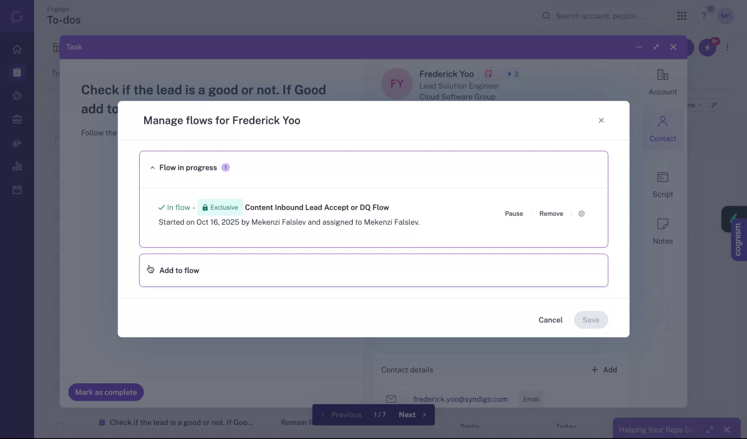The width and height of the screenshot is (747, 439).
Task: Check the checkbox next to bottom lead task
Action: point(60,426)
